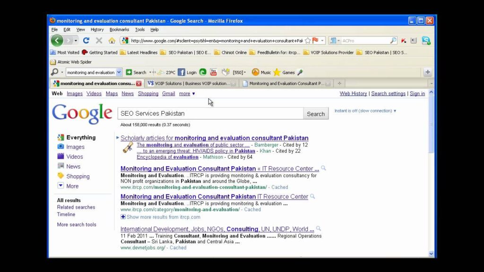Open the Sign in link
The height and width of the screenshot is (272, 484).
[417, 93]
